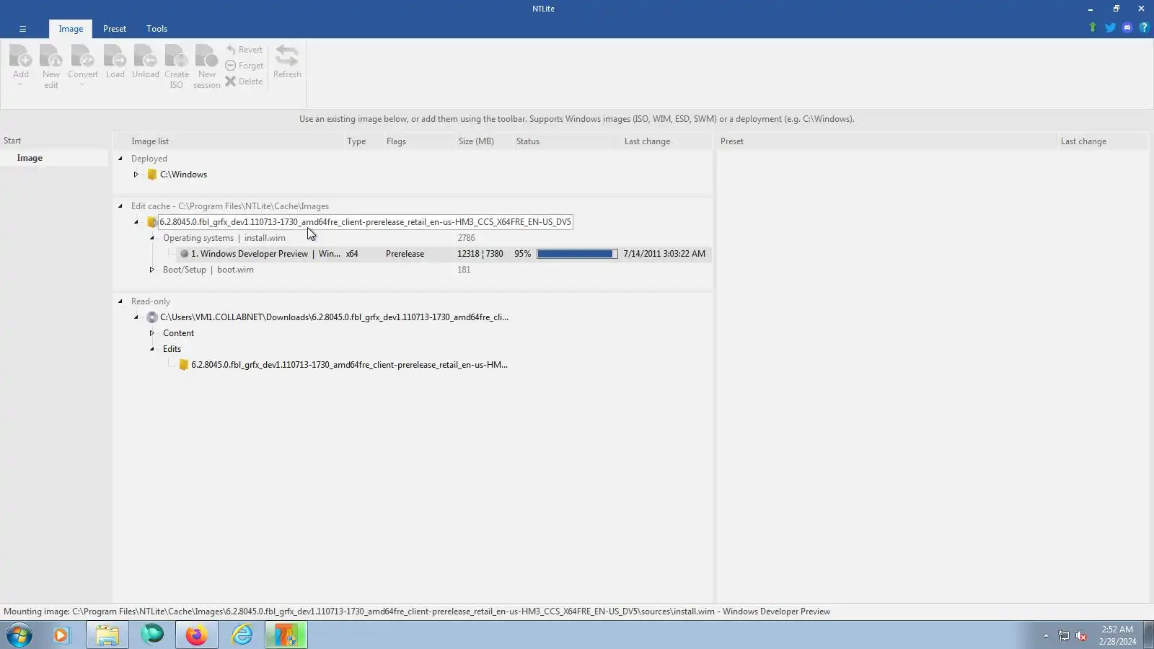Show hidden tray icons arrow
The image size is (1154, 649).
[x=1046, y=635]
